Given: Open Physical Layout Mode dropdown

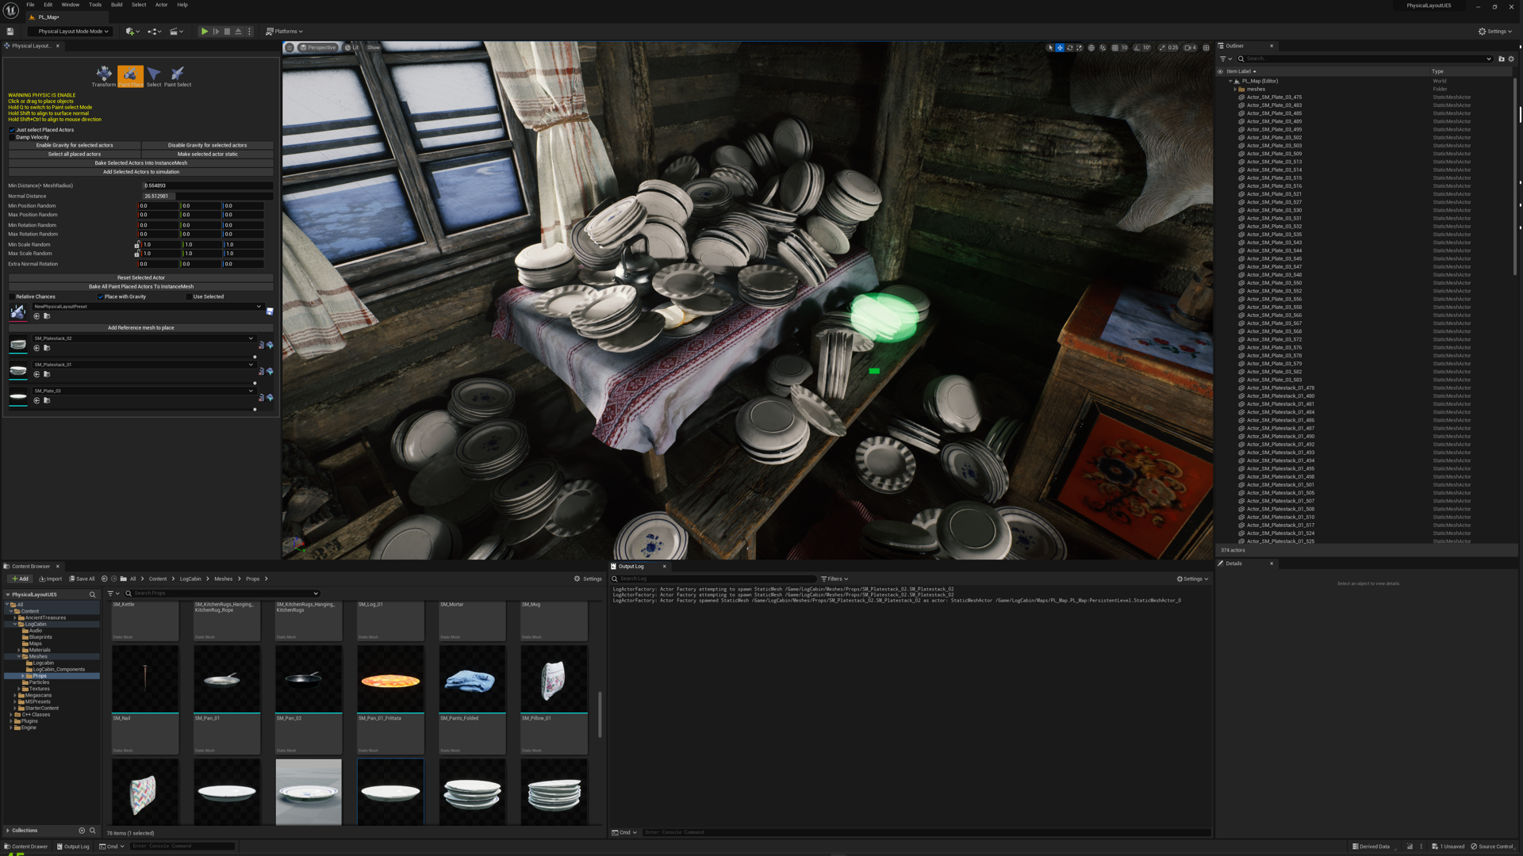Looking at the screenshot, I should (x=73, y=32).
